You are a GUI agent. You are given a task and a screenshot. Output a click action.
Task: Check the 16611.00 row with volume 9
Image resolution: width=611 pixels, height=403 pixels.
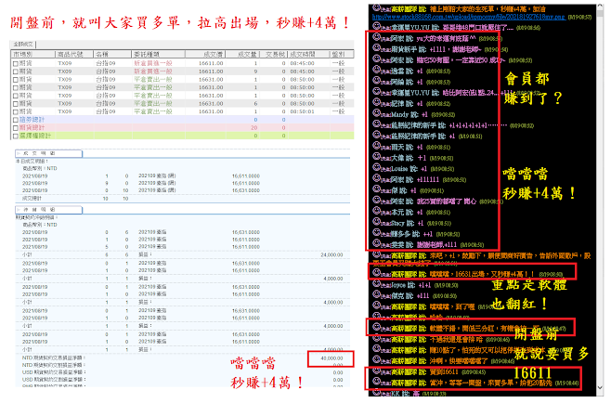tap(16, 71)
